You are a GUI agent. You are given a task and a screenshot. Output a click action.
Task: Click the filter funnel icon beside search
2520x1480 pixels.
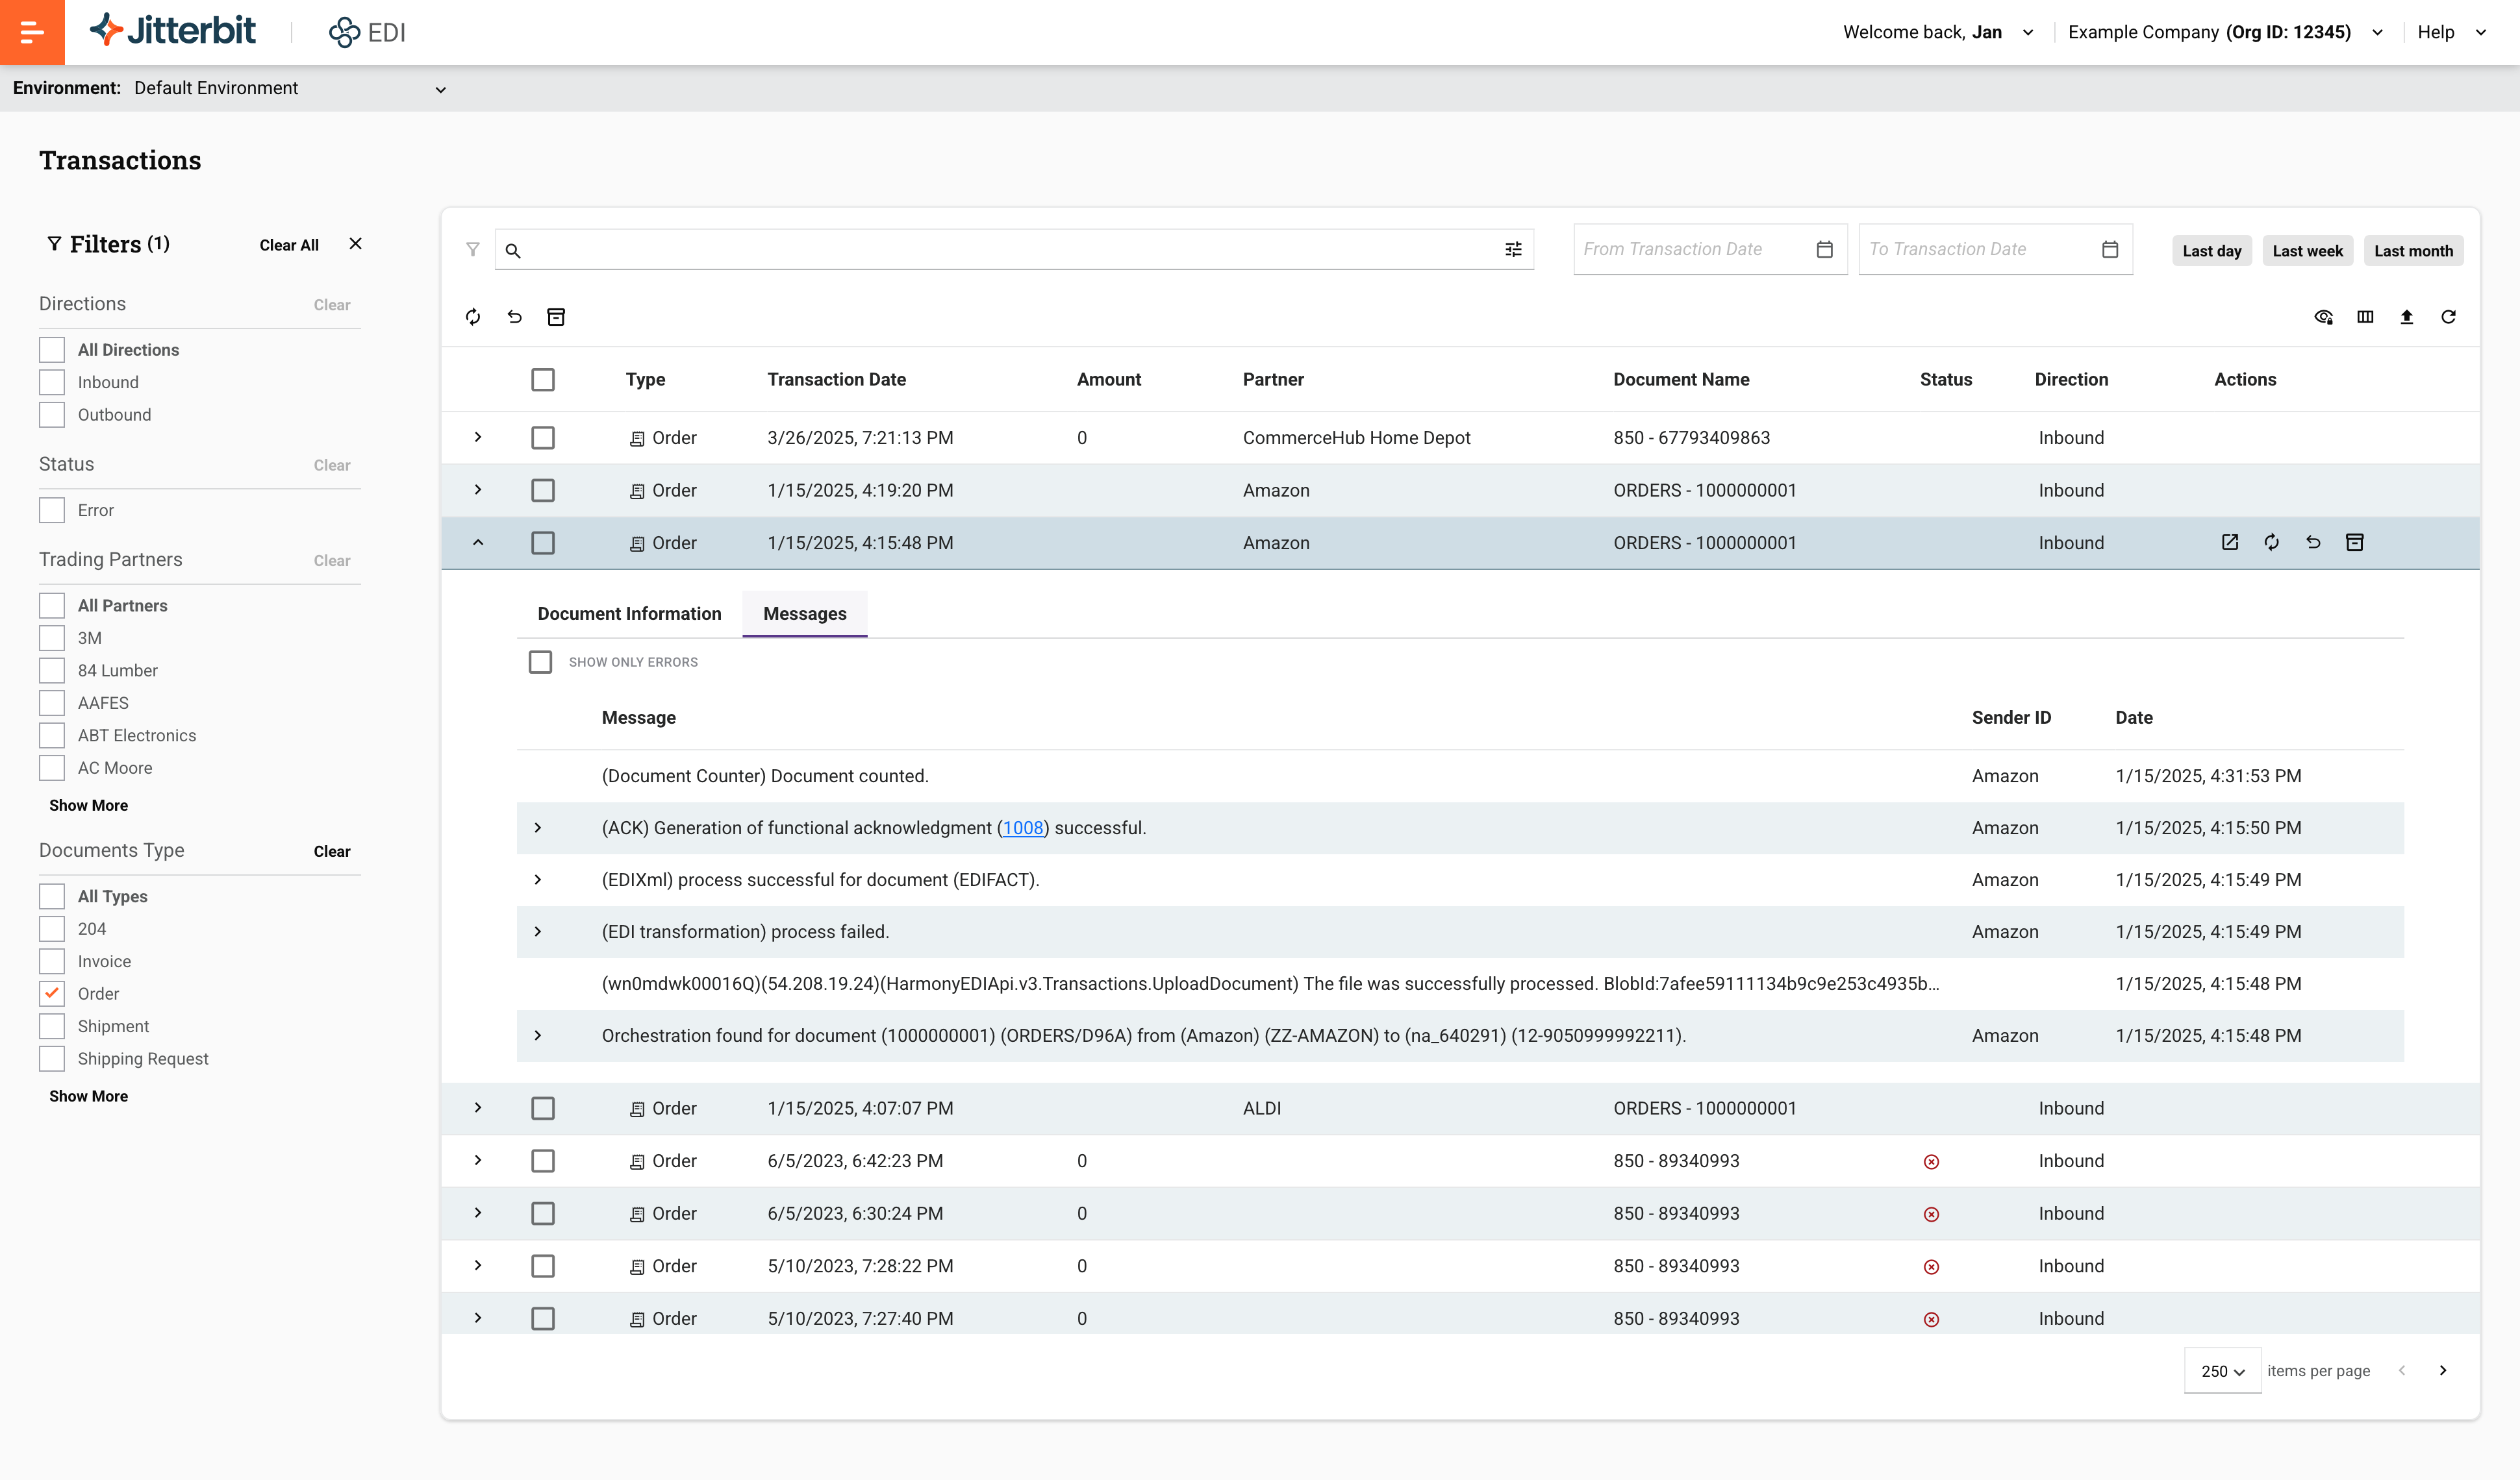tap(473, 250)
